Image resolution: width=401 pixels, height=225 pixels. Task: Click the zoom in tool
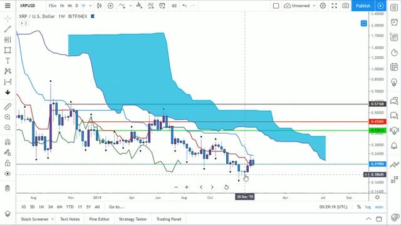[x=8, y=117]
